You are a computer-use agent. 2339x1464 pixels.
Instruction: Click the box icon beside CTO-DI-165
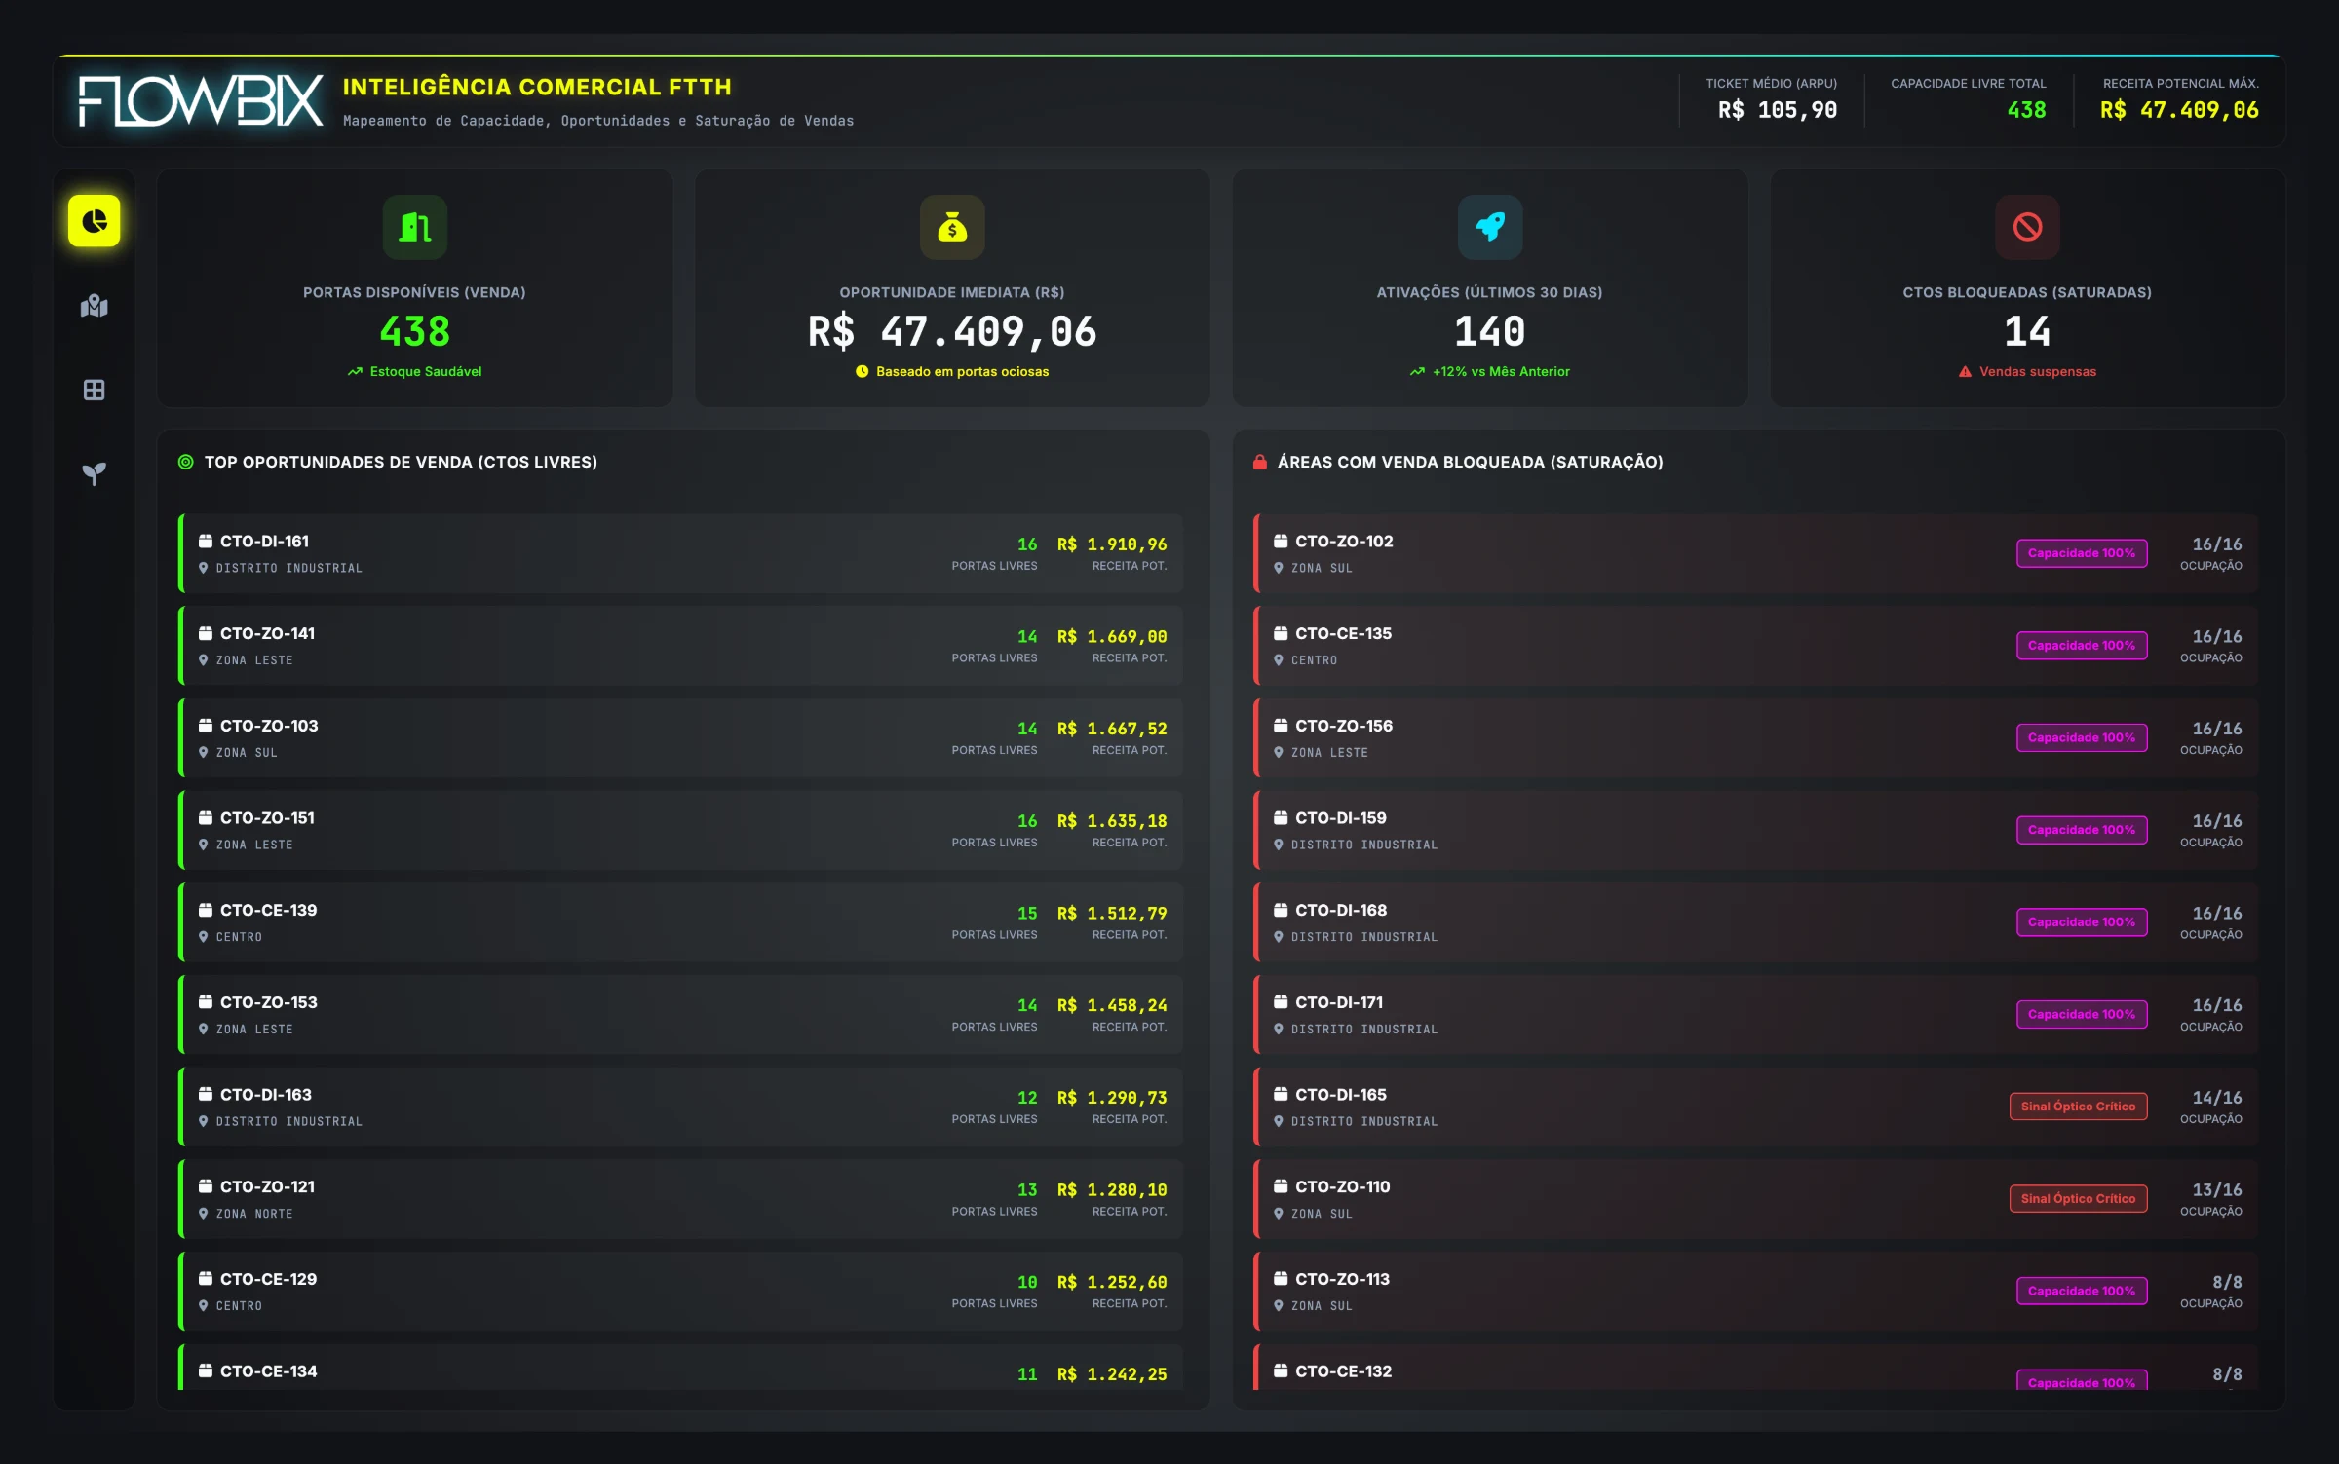coord(1281,1094)
